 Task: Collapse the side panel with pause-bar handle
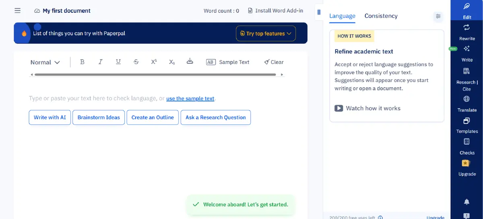(x=319, y=12)
